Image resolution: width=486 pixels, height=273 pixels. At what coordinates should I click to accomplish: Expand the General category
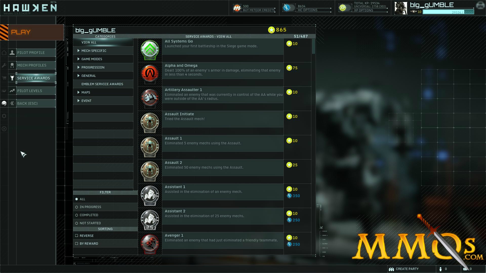point(103,76)
